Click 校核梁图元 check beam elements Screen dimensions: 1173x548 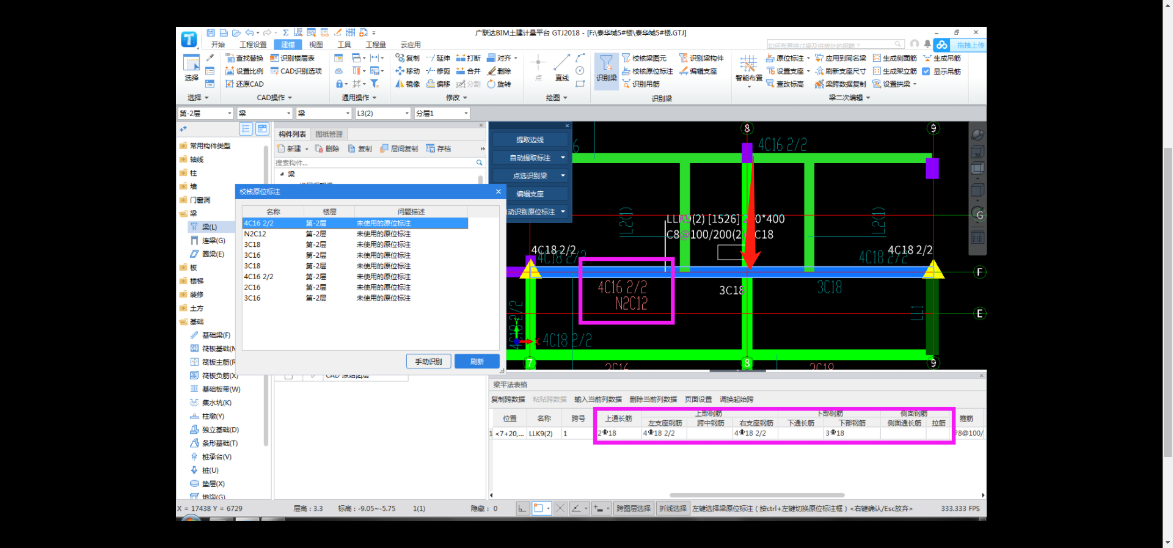tap(644, 58)
